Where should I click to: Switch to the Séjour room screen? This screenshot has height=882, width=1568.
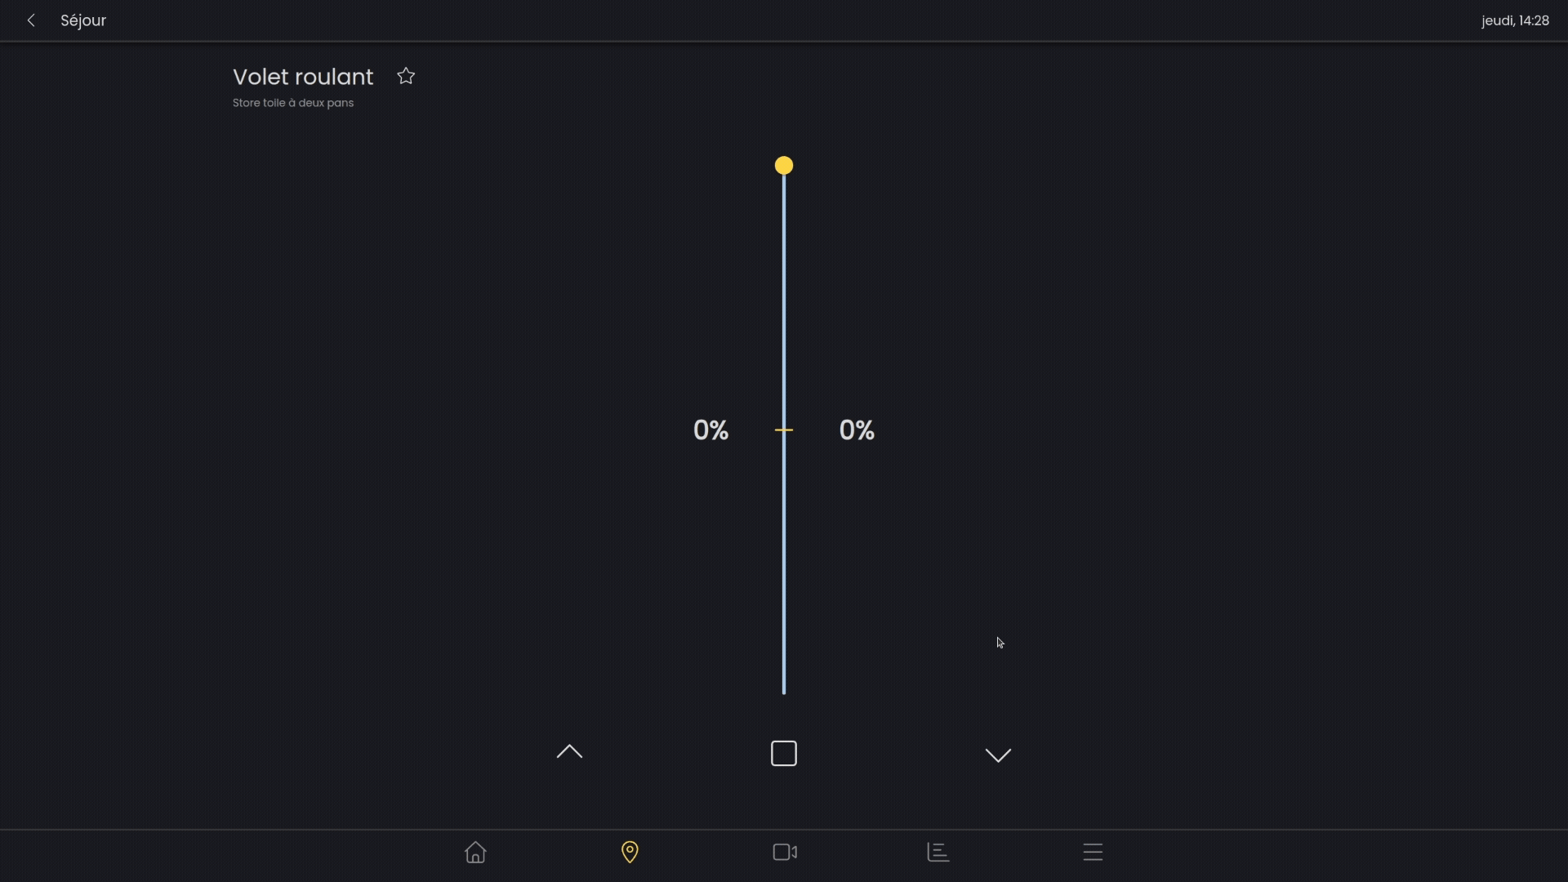(x=82, y=20)
